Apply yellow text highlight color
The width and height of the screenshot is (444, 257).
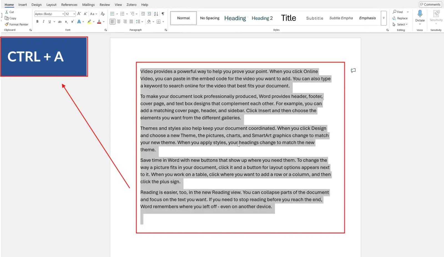[89, 21]
